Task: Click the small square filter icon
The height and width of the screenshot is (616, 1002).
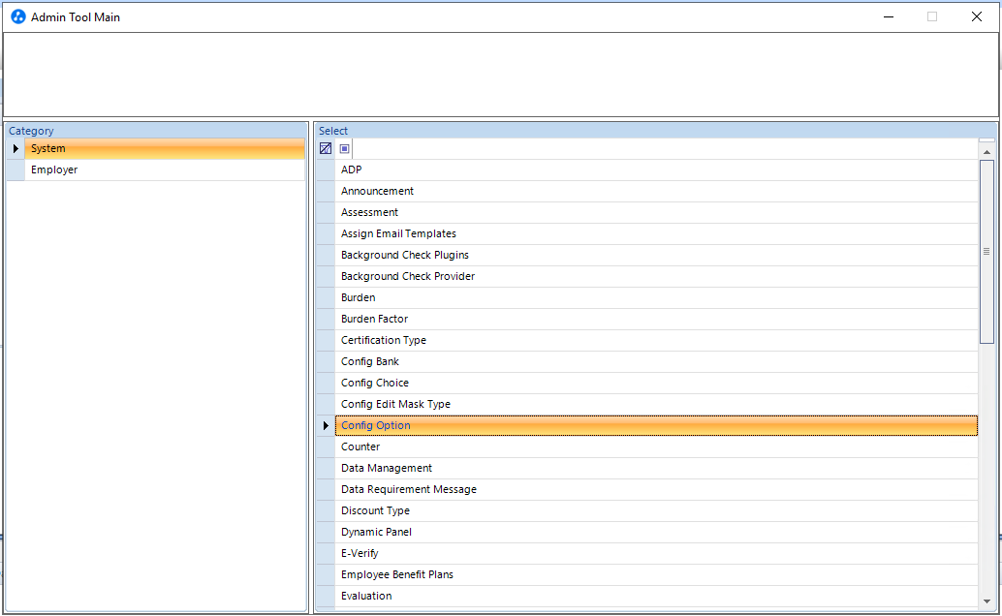Action: 344,148
